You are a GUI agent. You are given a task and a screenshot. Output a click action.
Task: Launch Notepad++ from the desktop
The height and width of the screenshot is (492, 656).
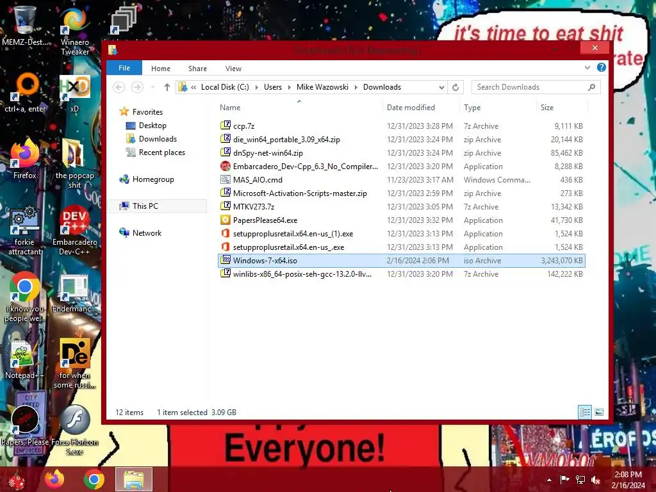tap(24, 359)
